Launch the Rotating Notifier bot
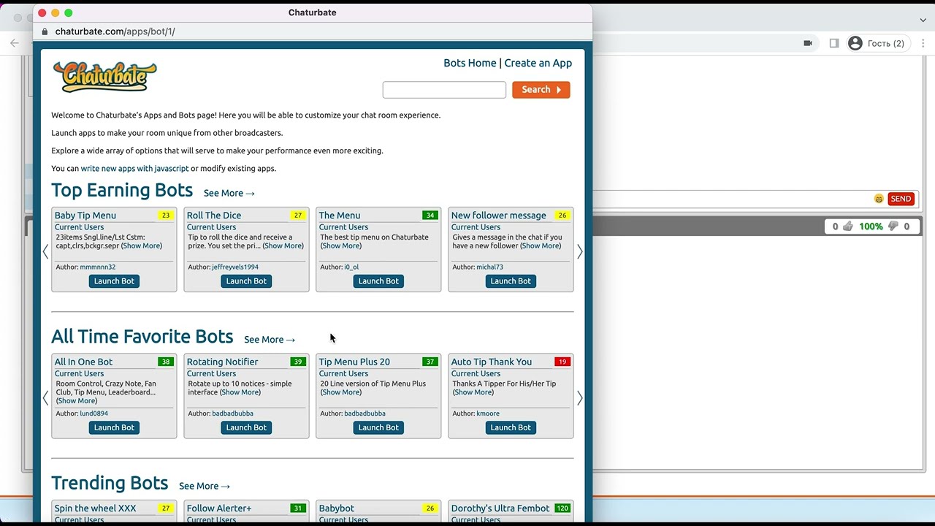Image resolution: width=935 pixels, height=526 pixels. click(246, 427)
